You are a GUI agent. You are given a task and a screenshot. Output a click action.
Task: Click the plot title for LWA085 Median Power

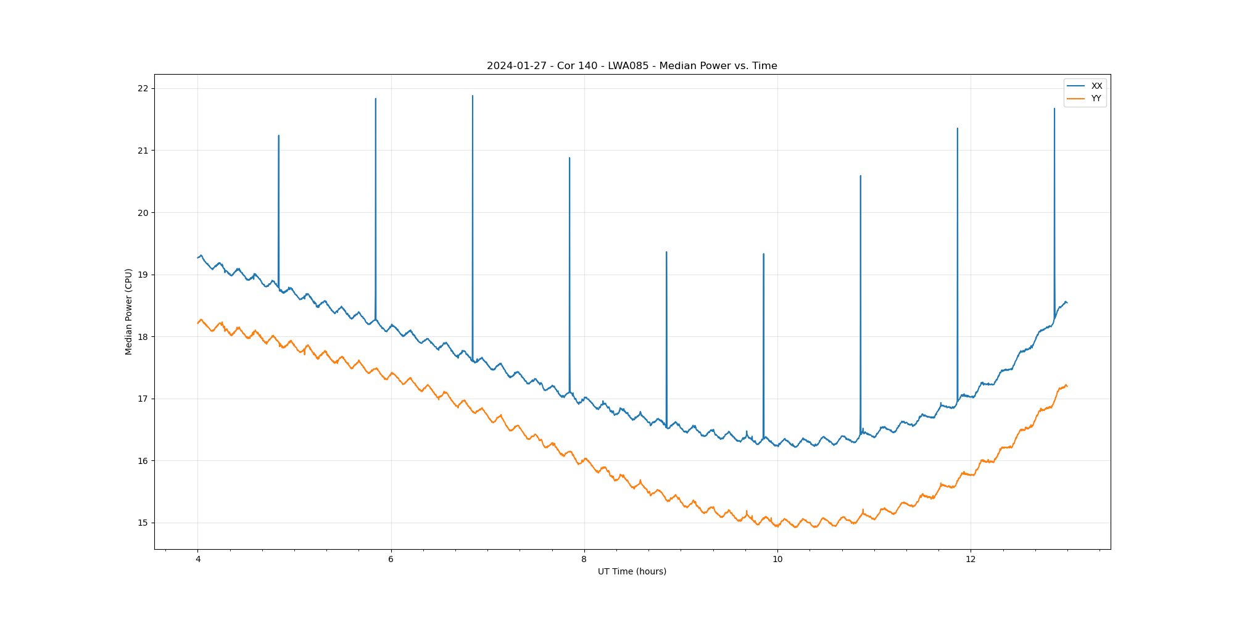point(632,66)
